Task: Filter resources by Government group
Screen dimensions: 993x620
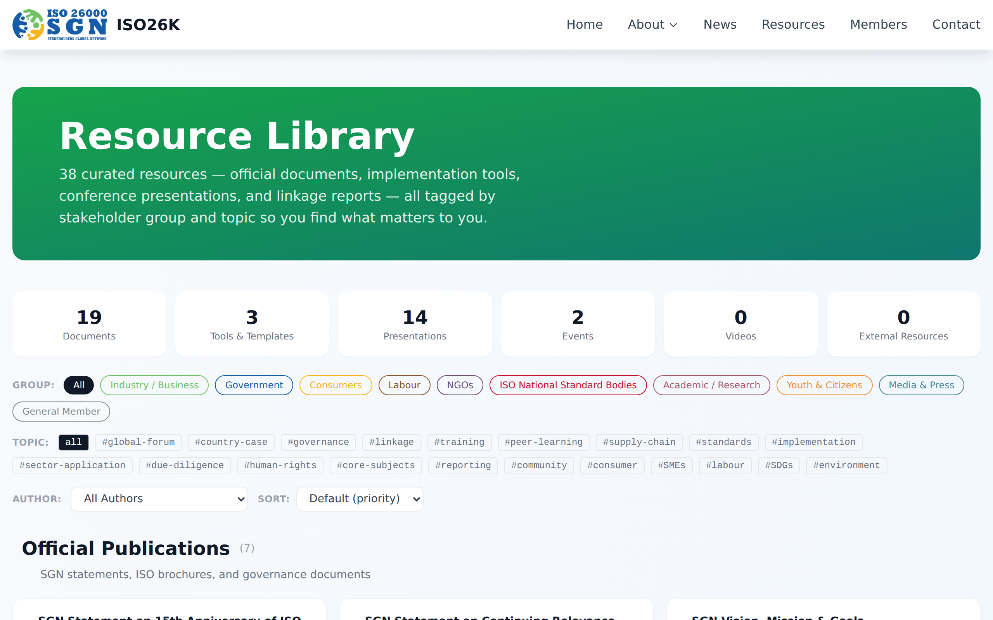Action: point(254,385)
